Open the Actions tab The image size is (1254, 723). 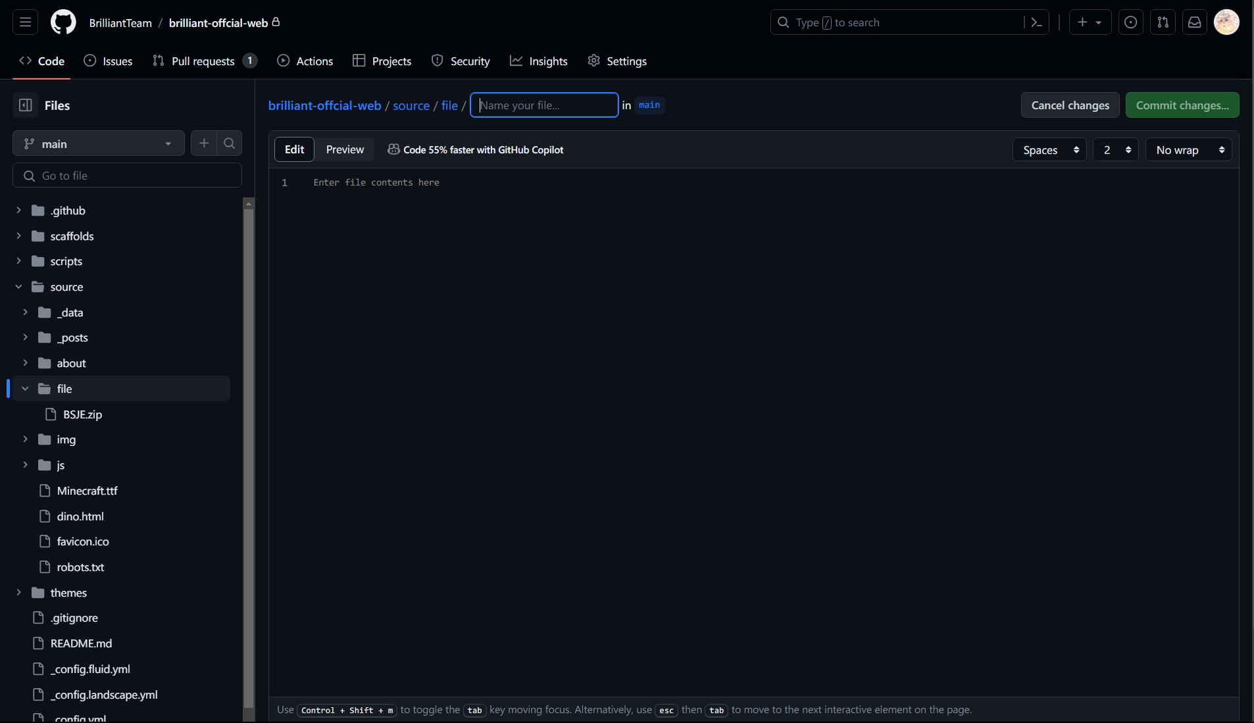[x=305, y=61]
